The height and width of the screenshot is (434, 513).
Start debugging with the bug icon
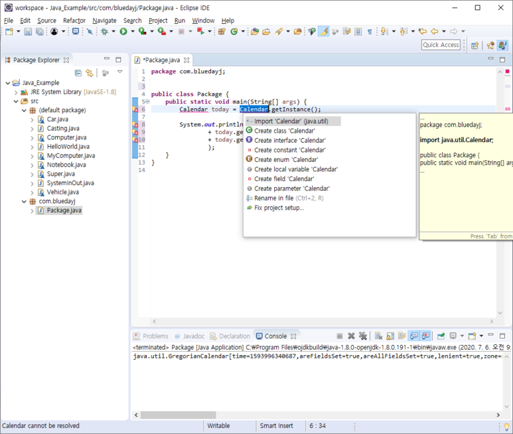pos(104,31)
